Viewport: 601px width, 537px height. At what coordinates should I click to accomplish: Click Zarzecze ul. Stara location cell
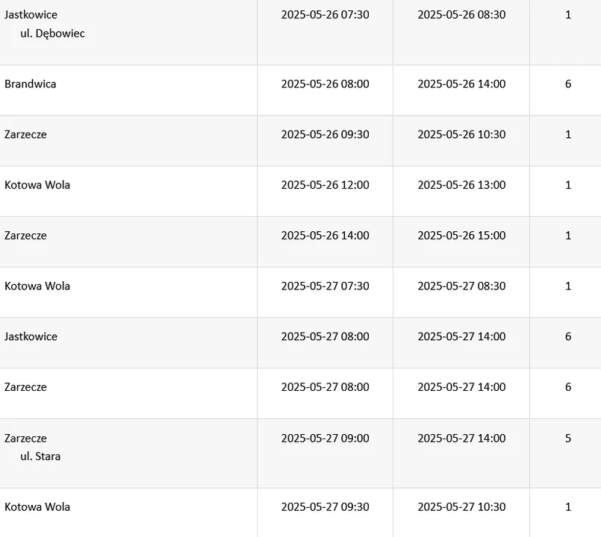[x=34, y=447]
